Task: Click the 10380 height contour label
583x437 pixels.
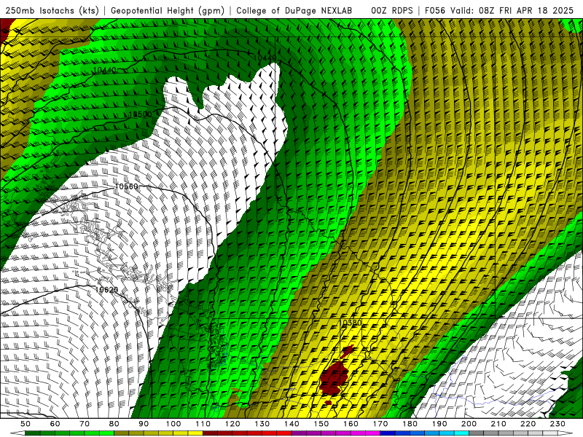Action: pos(351,323)
